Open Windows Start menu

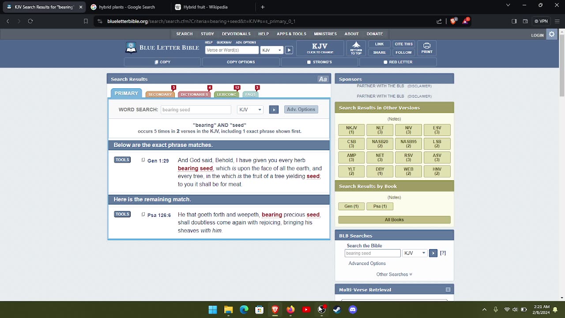tap(213, 310)
